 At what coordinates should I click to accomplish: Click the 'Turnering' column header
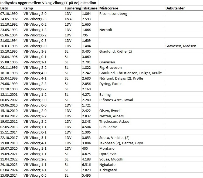coord(73,8)
